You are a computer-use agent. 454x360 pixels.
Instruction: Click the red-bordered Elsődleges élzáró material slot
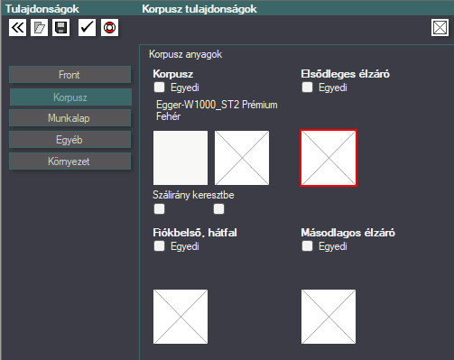coord(329,158)
